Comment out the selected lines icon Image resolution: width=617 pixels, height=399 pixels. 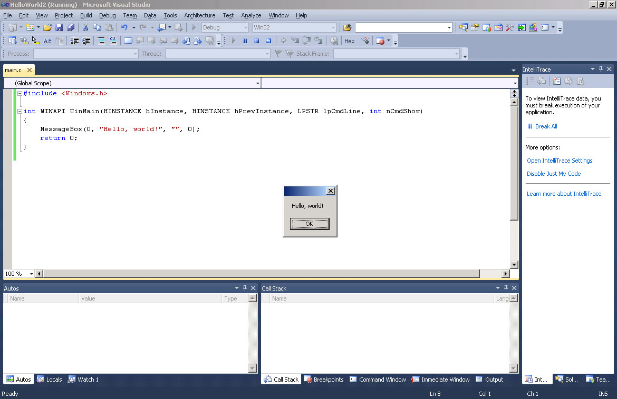tap(101, 41)
